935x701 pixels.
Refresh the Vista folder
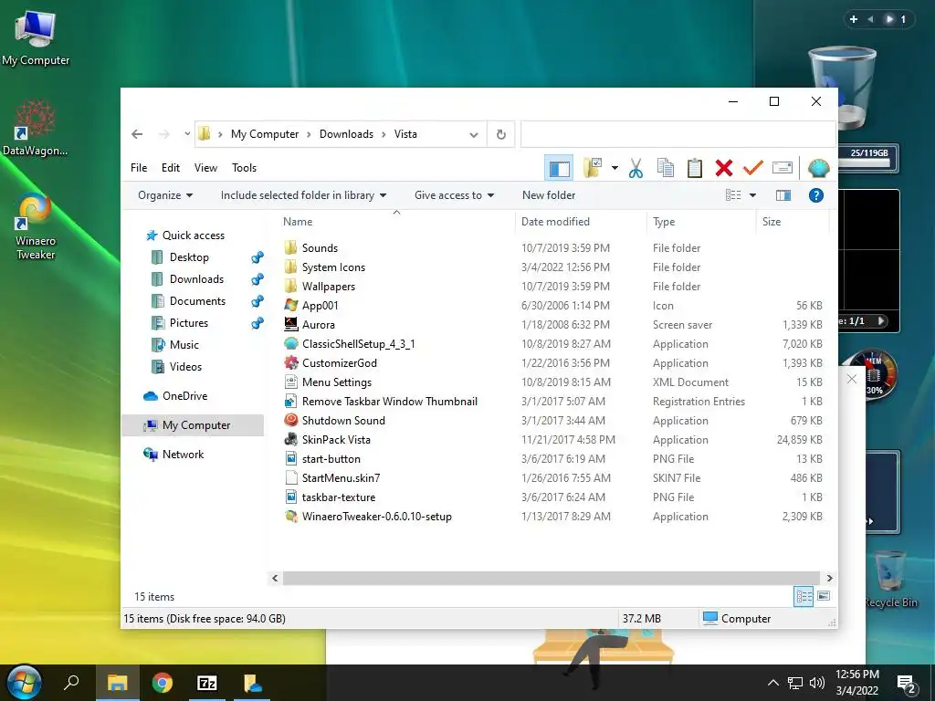pyautogui.click(x=501, y=135)
